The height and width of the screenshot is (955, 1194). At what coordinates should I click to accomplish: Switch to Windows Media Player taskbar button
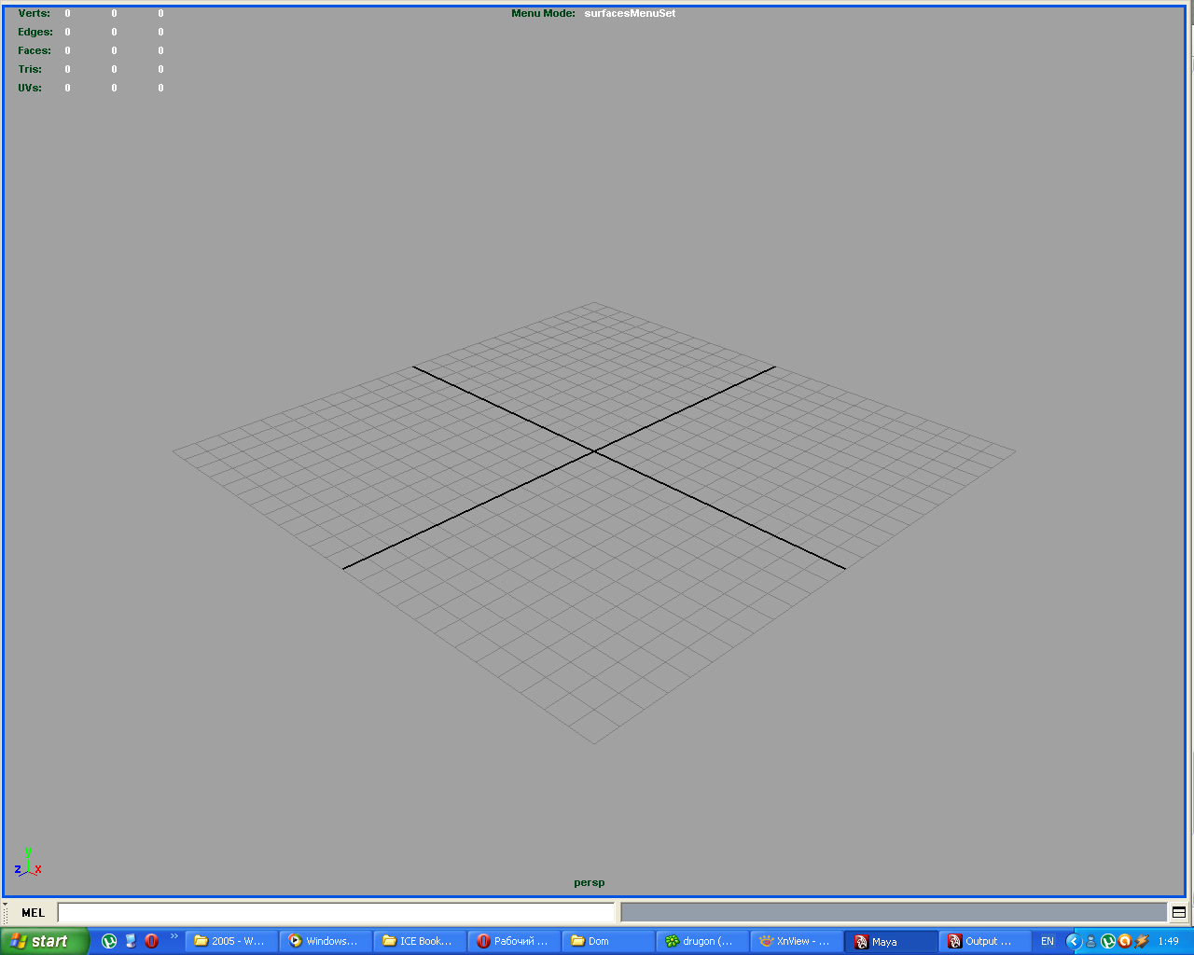click(x=326, y=941)
